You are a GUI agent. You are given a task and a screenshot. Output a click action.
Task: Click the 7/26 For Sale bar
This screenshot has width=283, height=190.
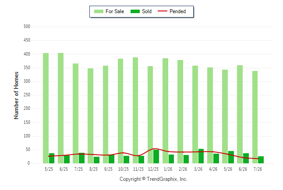255,117
